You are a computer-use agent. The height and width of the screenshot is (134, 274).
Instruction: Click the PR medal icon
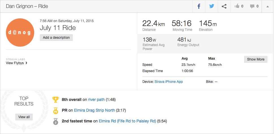pos(55,110)
